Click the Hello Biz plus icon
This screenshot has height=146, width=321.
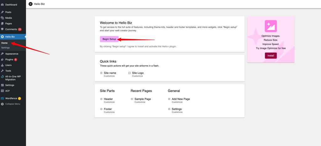pyautogui.click(x=2, y=37)
